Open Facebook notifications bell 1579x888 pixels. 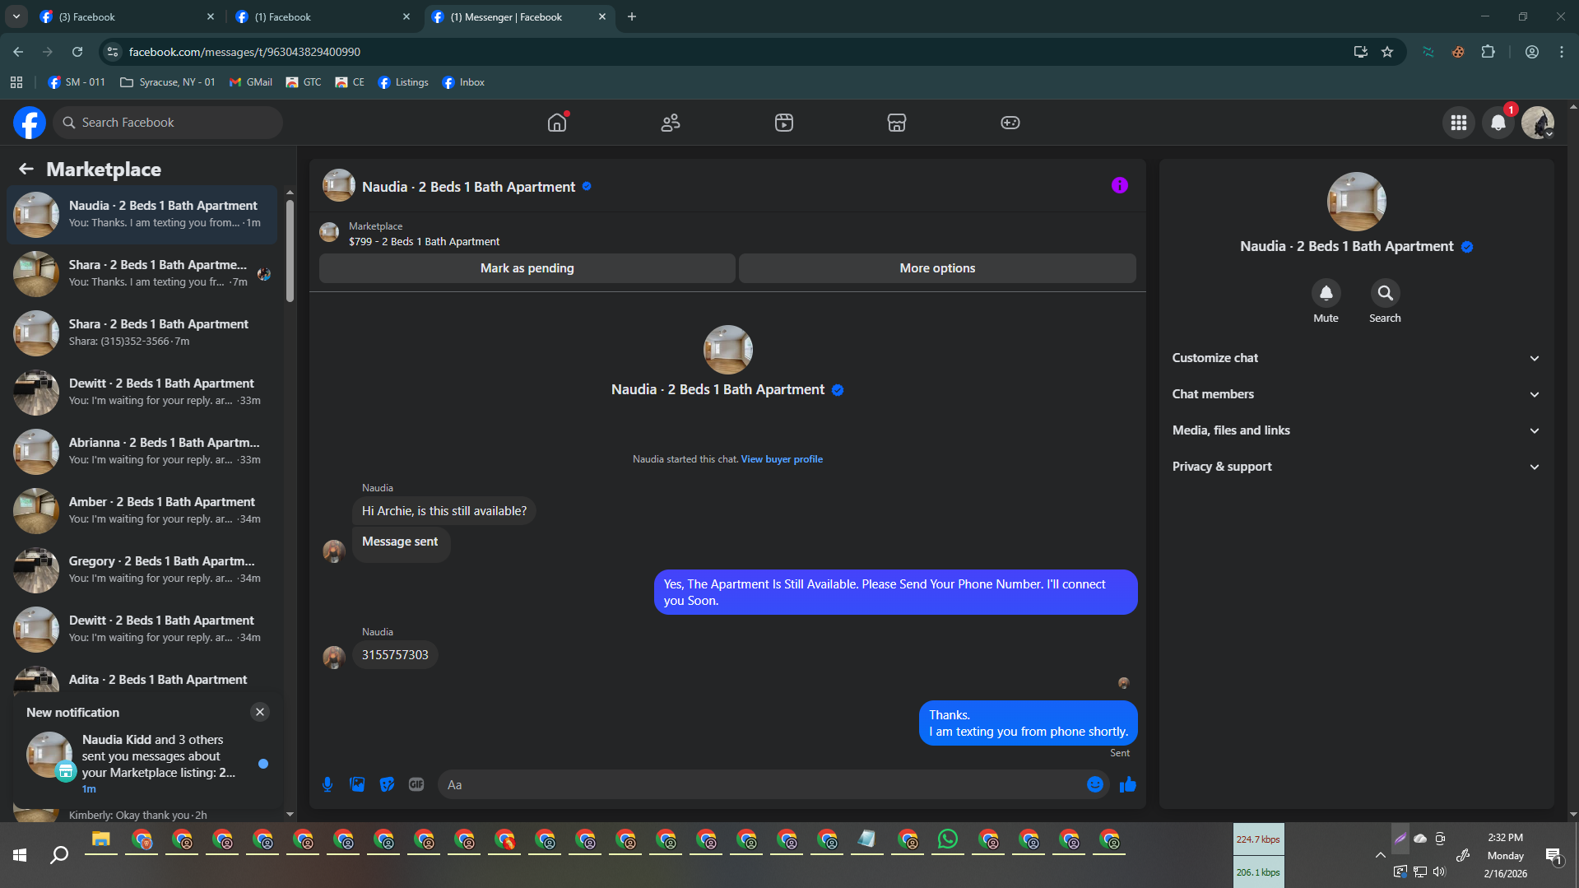tap(1498, 123)
